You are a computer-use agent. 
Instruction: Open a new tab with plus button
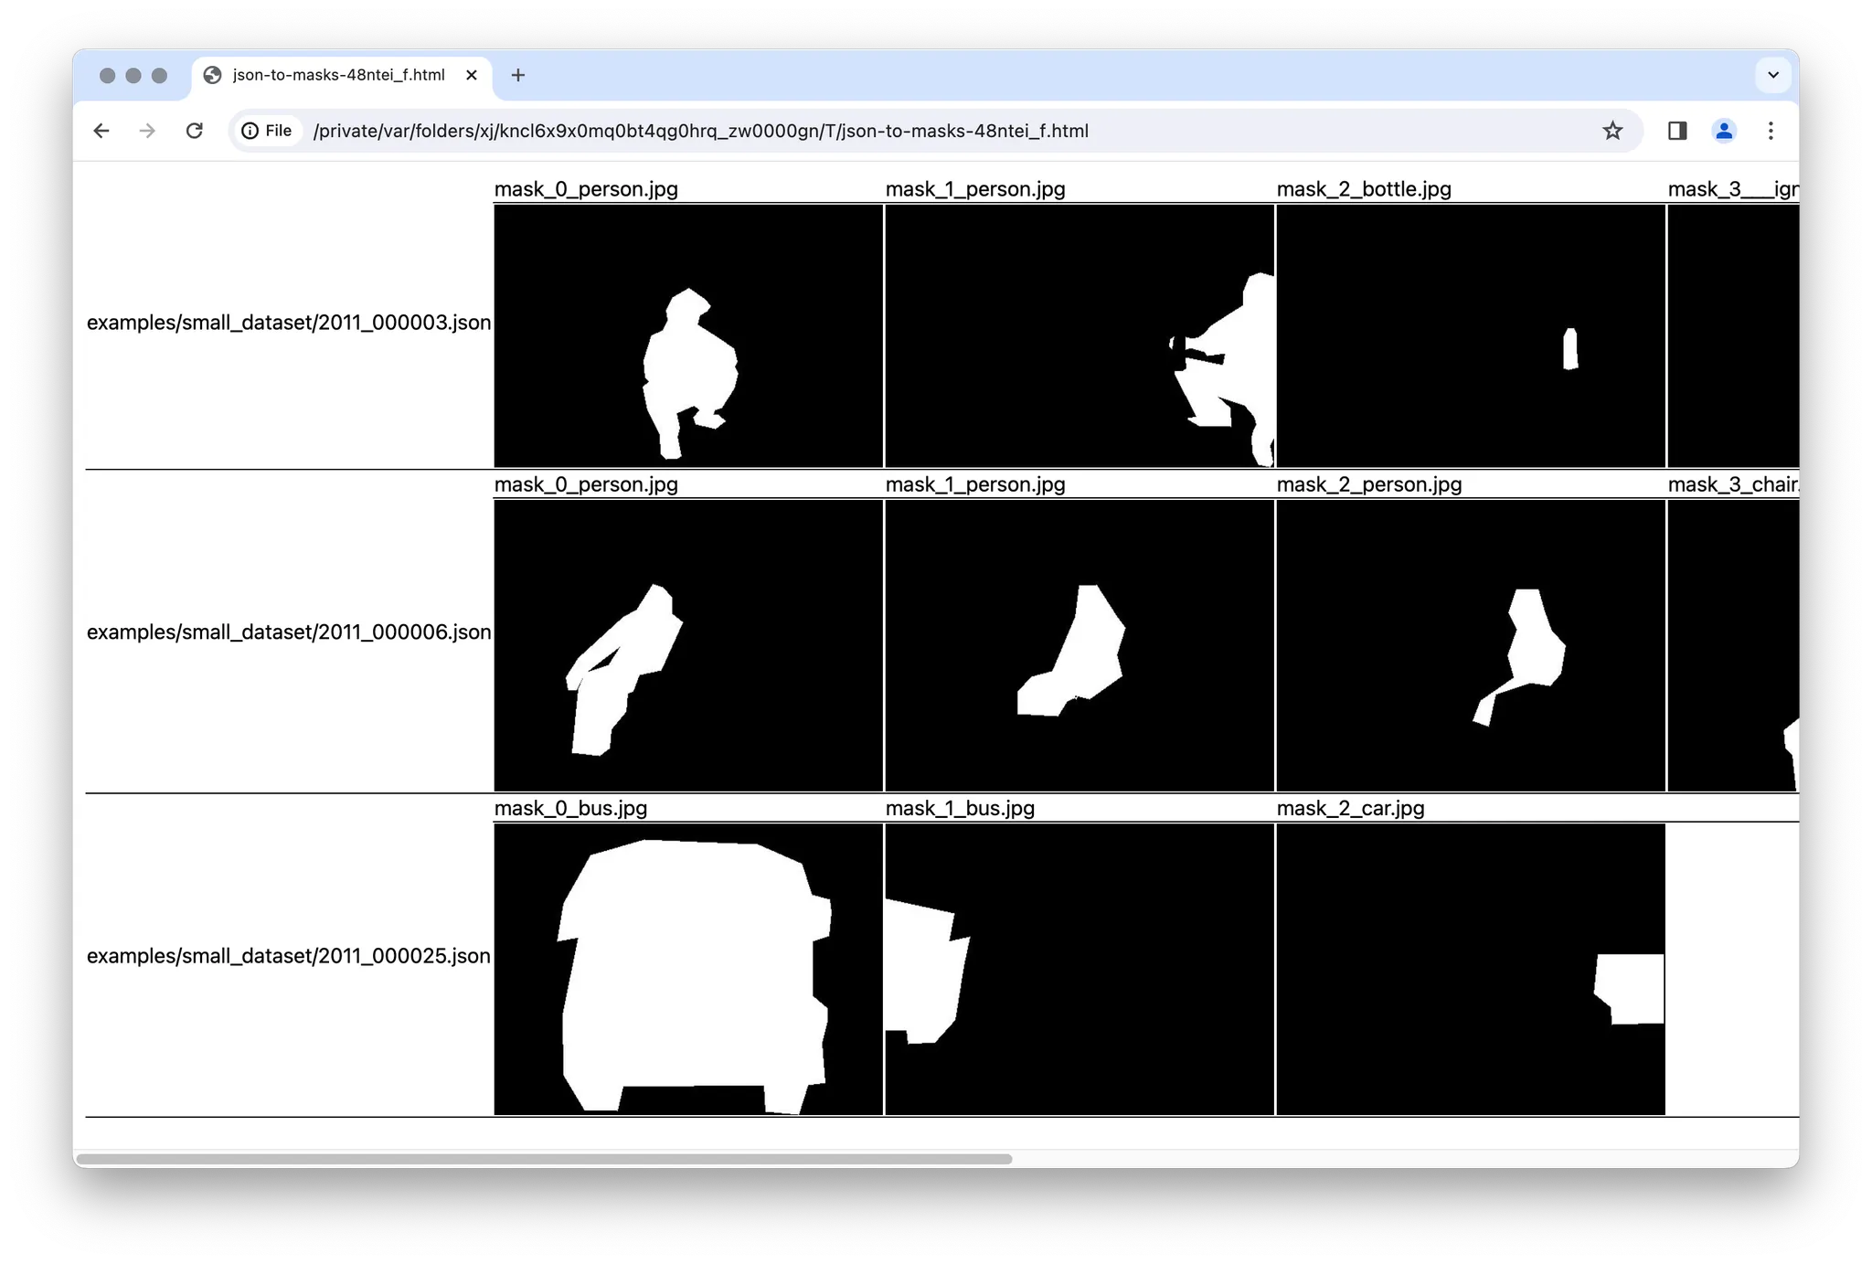518,75
